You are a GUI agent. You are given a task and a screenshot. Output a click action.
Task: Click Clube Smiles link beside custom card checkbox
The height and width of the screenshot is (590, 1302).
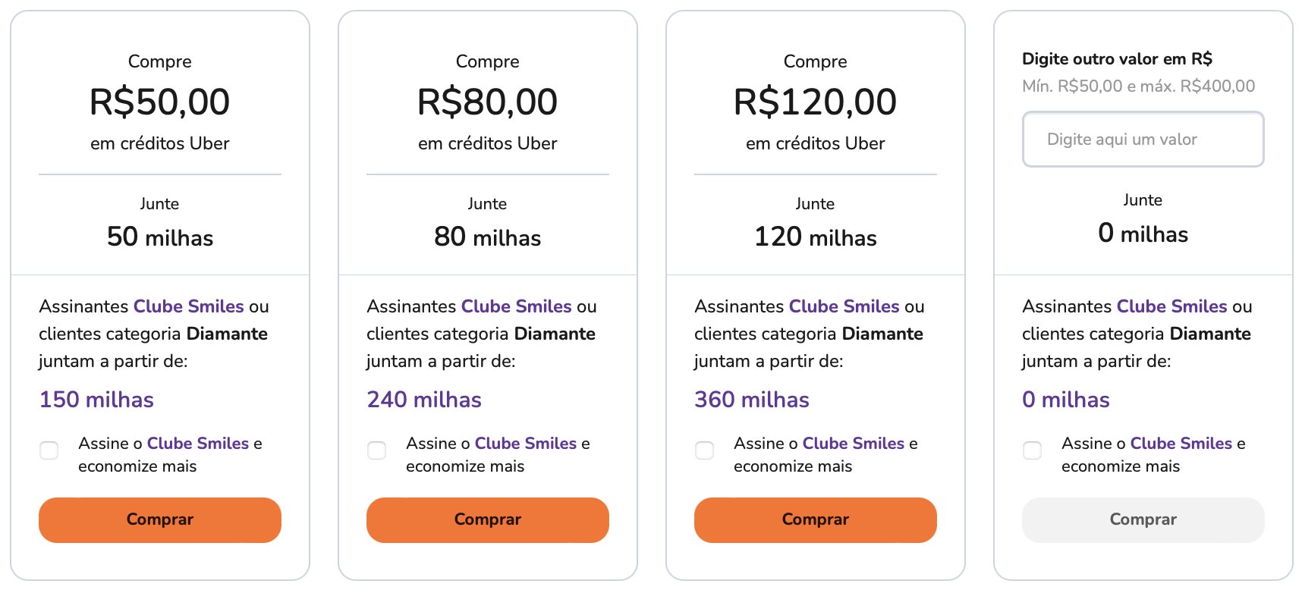coord(1181,443)
